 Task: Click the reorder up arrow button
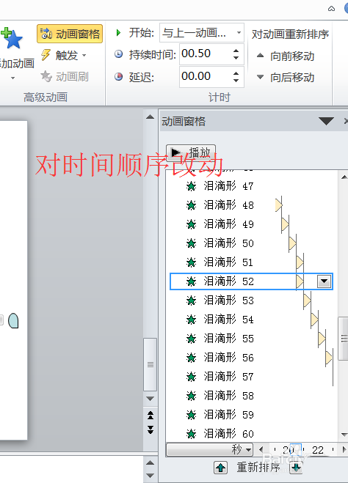point(220,468)
